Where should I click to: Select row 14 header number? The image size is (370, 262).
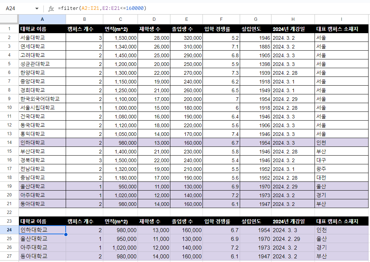tap(9, 142)
